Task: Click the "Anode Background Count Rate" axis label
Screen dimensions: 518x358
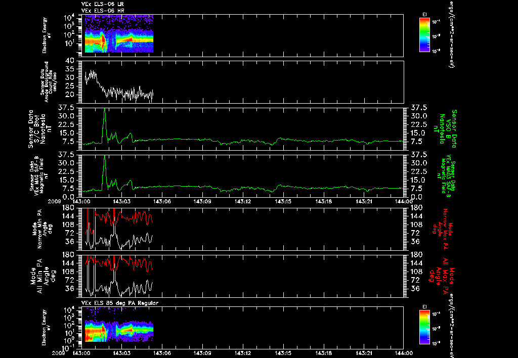Action: [x=49, y=81]
